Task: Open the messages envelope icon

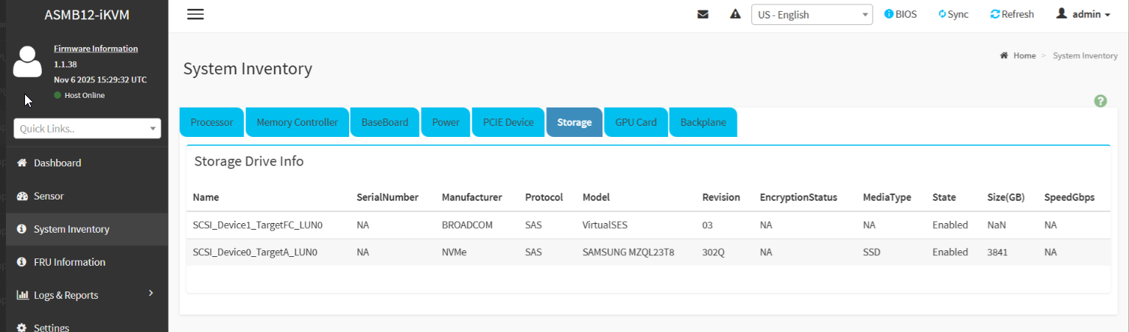Action: (703, 15)
